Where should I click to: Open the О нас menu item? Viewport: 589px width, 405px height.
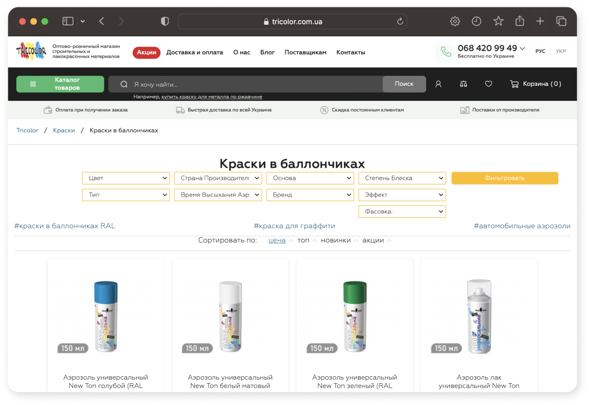pyautogui.click(x=241, y=52)
